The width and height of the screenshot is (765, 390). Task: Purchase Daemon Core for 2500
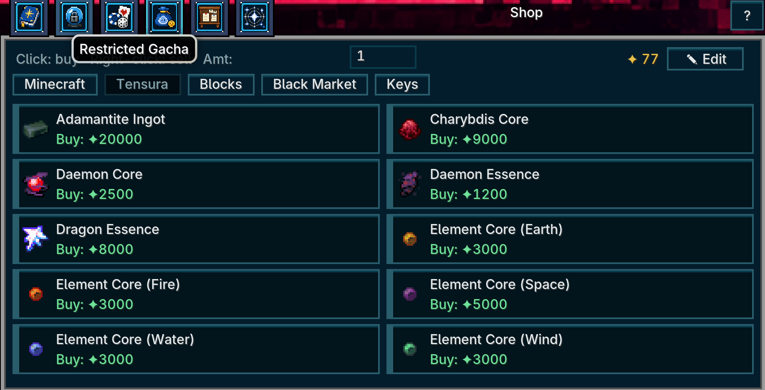196,184
